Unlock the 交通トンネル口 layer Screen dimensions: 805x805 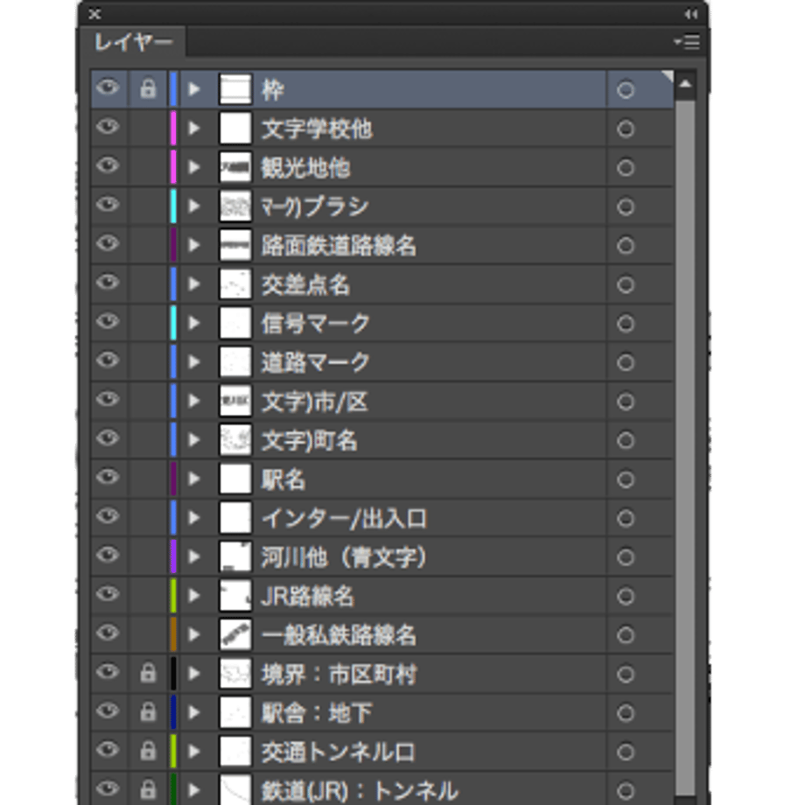(148, 751)
